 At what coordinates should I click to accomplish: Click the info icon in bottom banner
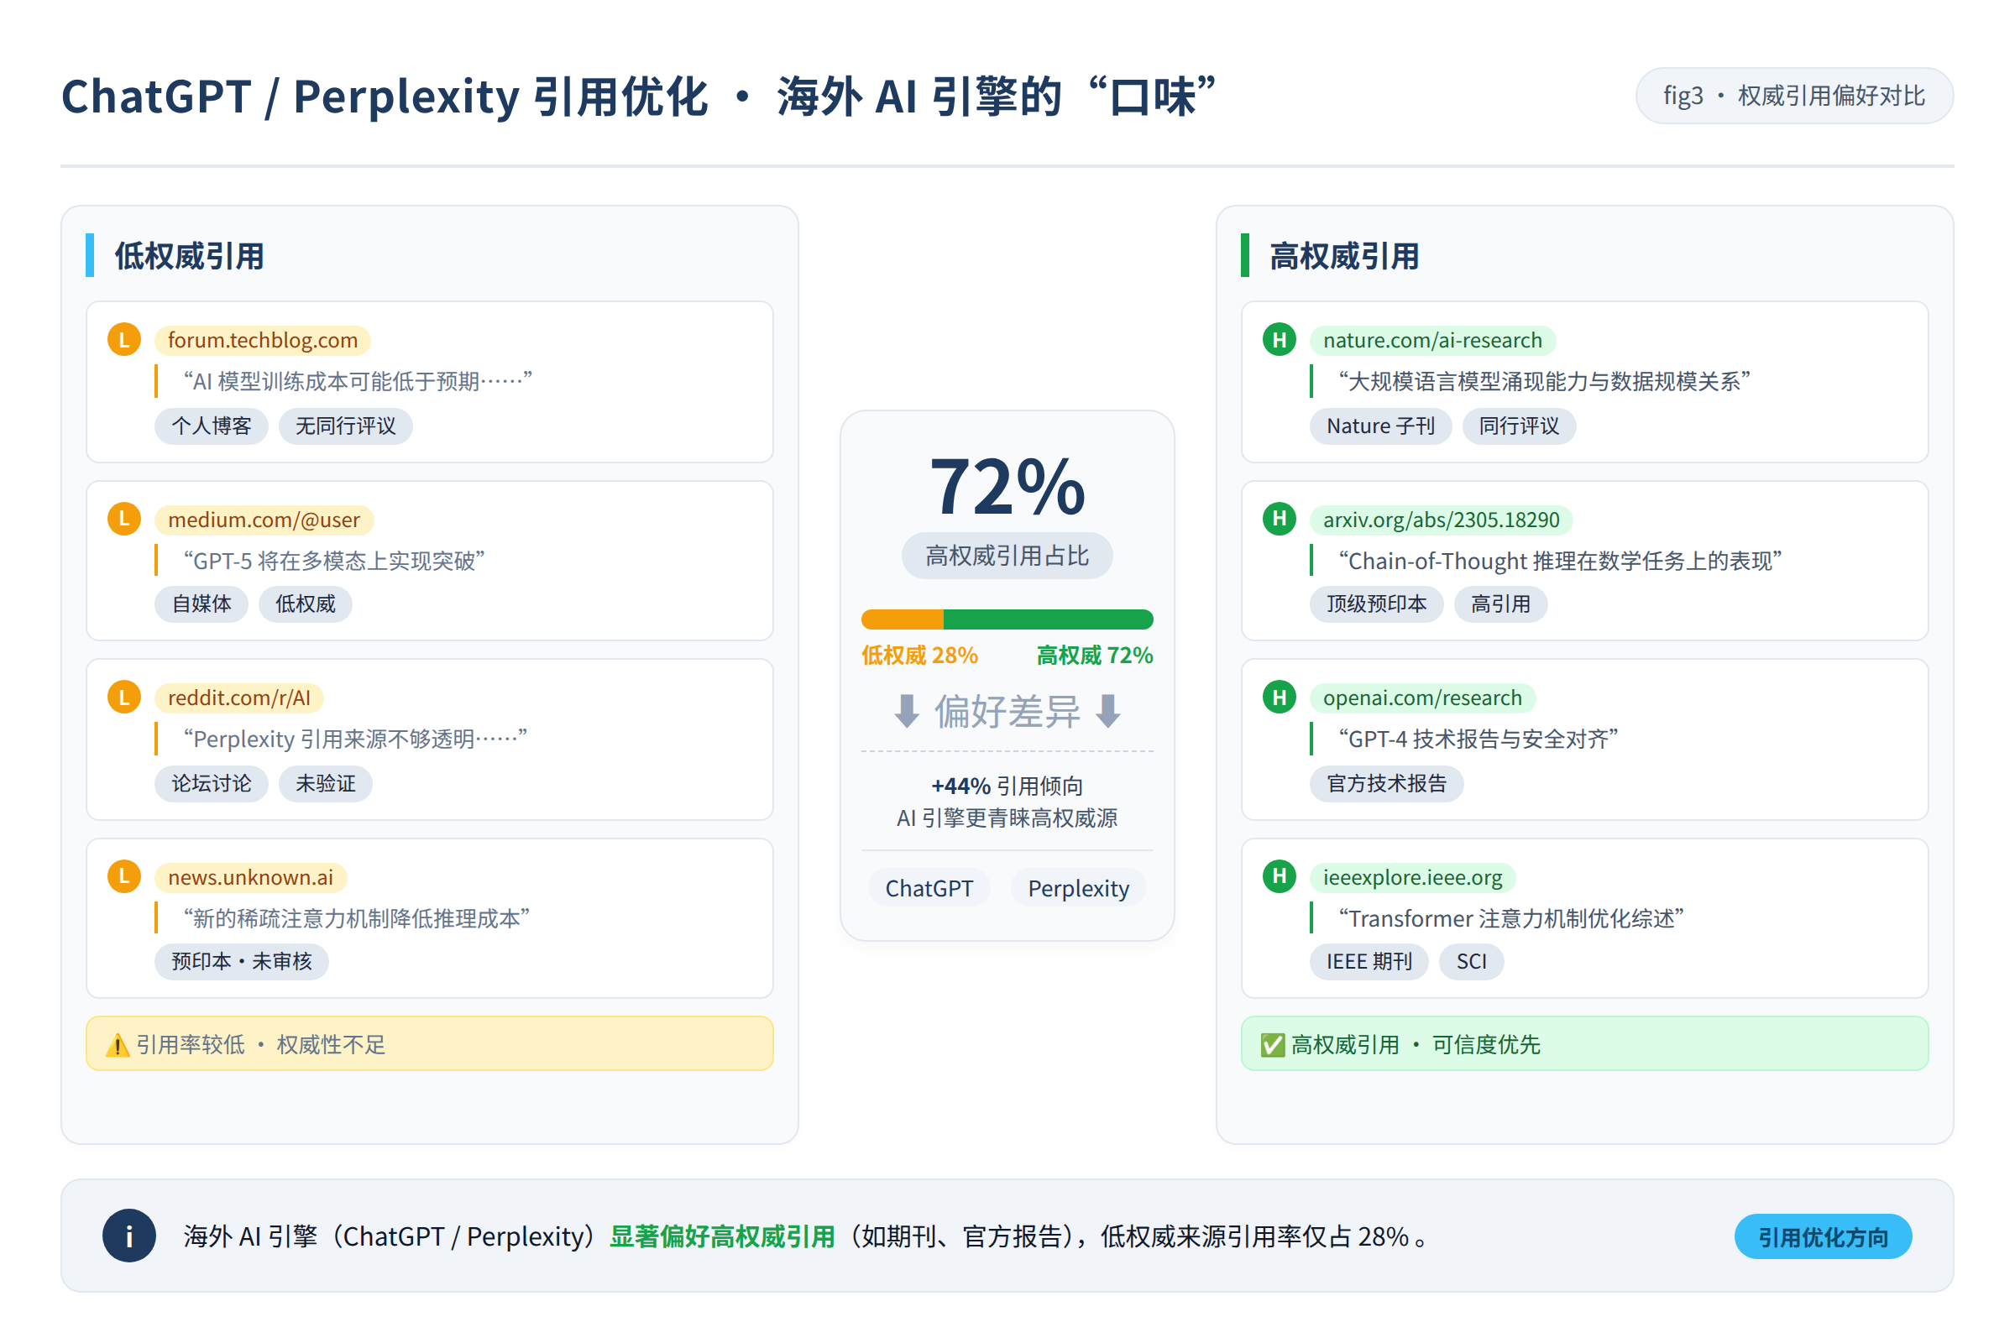(x=129, y=1236)
